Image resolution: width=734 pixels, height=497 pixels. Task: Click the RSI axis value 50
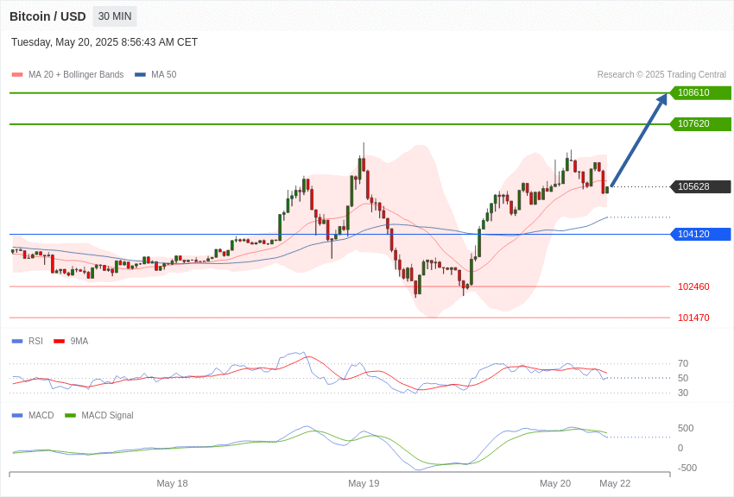(683, 378)
